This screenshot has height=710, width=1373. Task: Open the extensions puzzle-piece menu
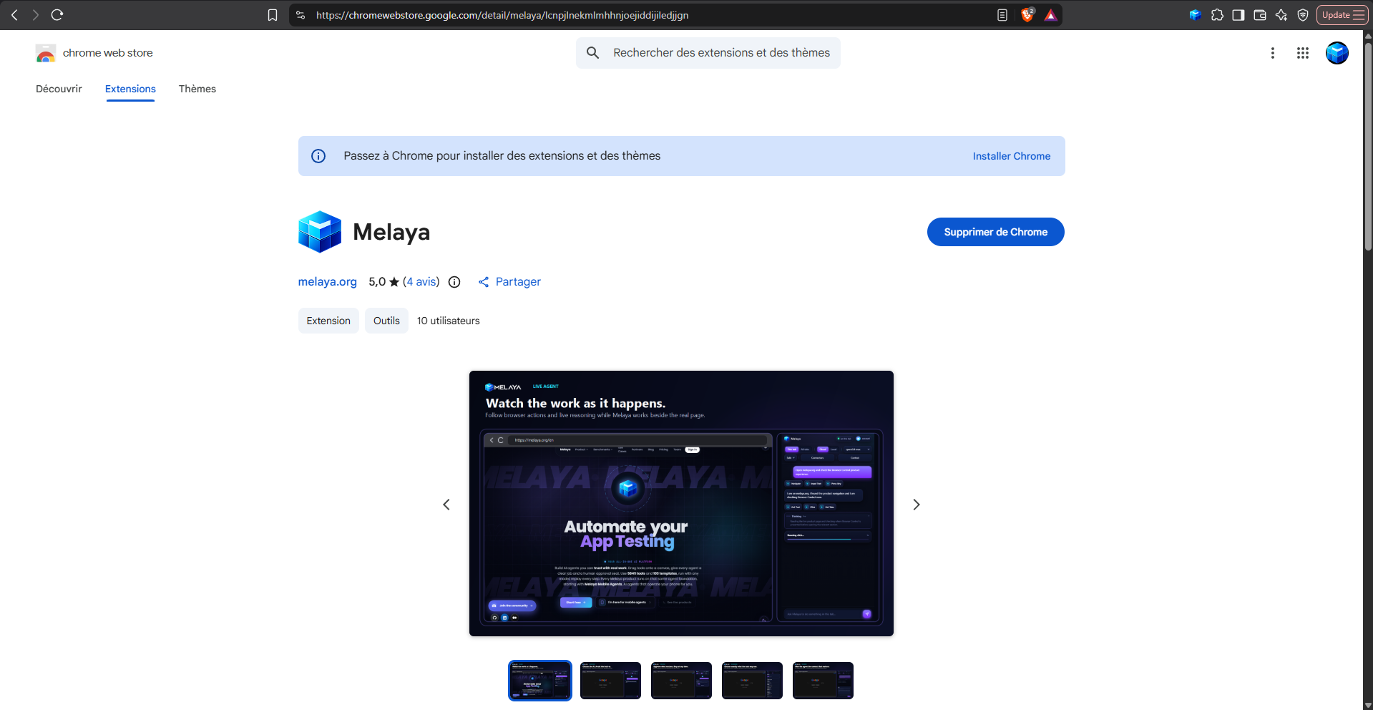coord(1217,15)
